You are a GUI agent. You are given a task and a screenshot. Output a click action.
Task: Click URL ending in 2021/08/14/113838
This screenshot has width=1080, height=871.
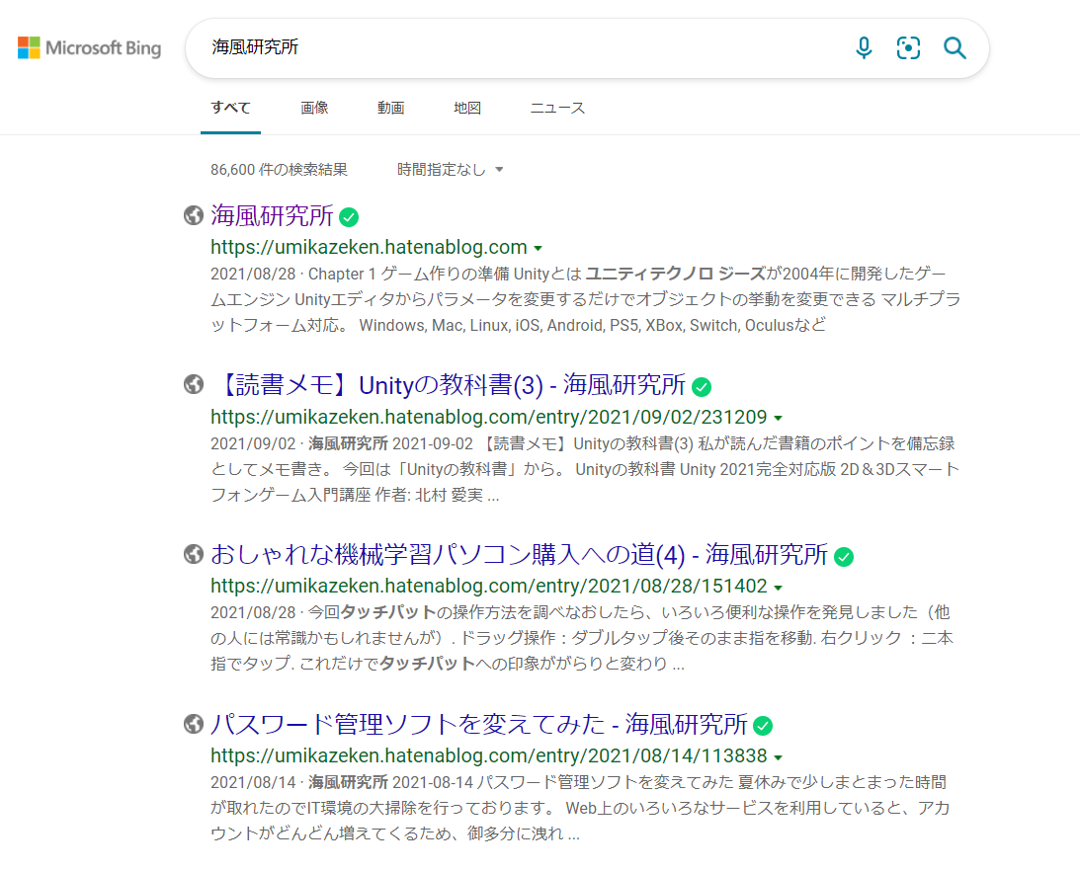point(488,756)
